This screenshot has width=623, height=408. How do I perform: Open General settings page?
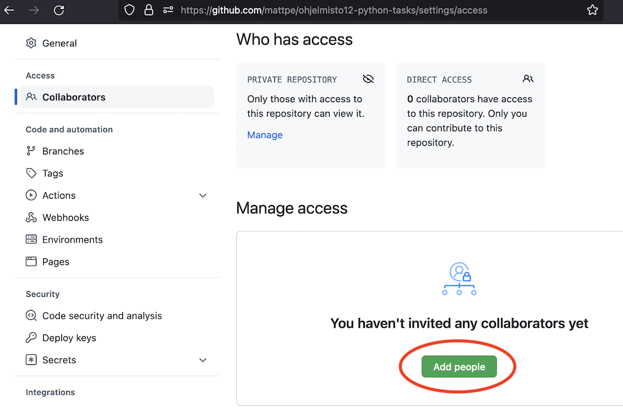coord(59,43)
